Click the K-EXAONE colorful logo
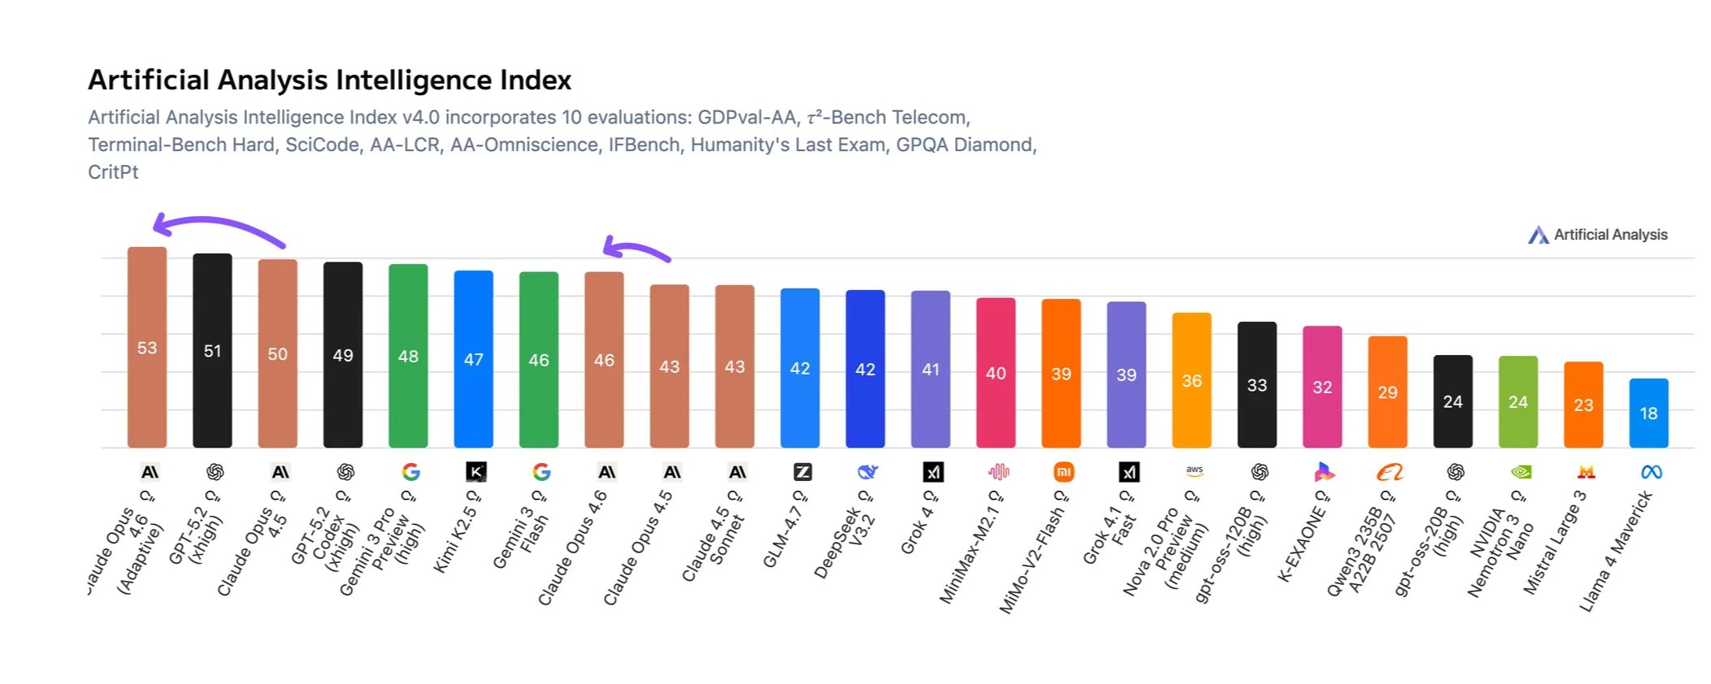The image size is (1711, 684). pyautogui.click(x=1324, y=472)
